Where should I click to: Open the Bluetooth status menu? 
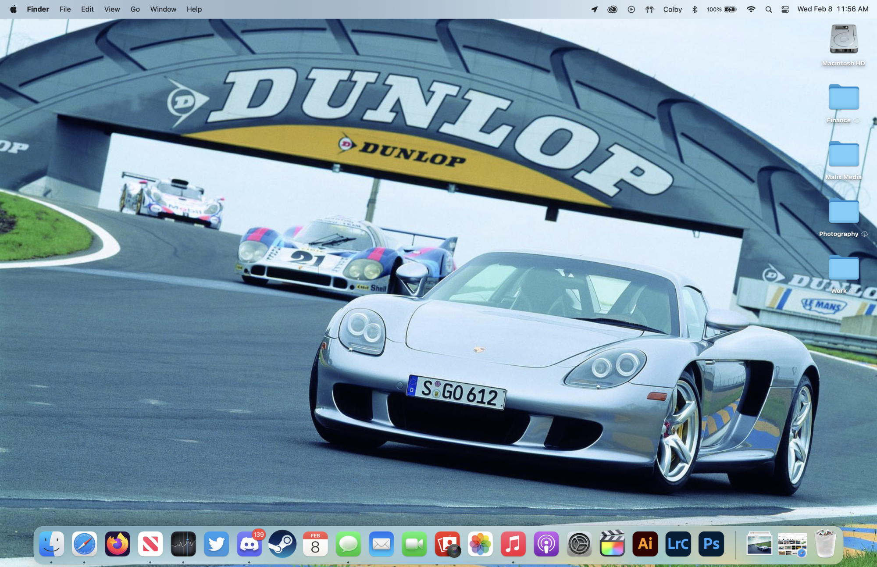695,9
